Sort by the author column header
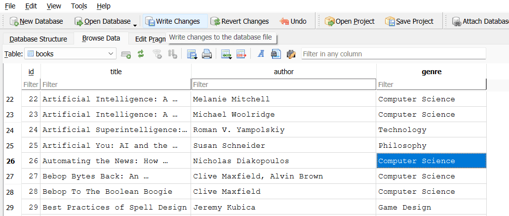 click(283, 72)
